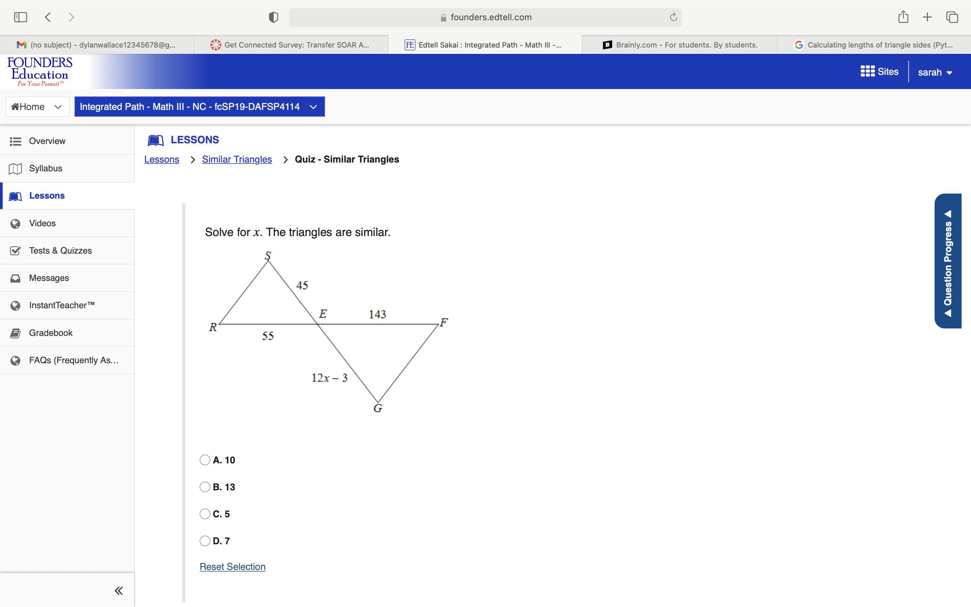971x607 pixels.
Task: Click the privacy shield icon
Action: tap(273, 17)
